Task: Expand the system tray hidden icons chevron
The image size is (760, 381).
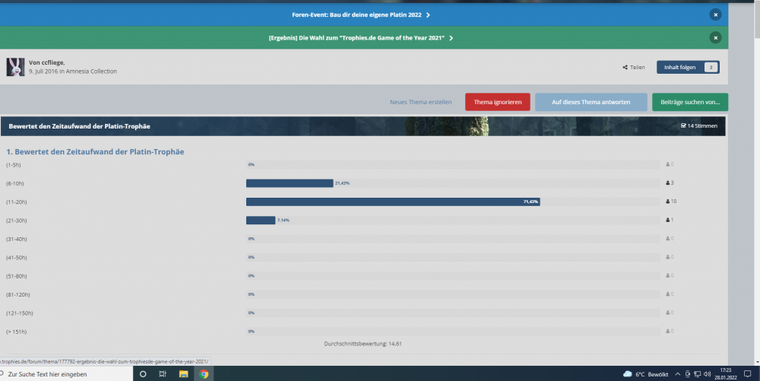Action: [677, 374]
